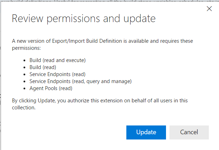Screen dimensions: 219x150
Task: Select the "Agent Pools (read)" permission
Action: 51,88
